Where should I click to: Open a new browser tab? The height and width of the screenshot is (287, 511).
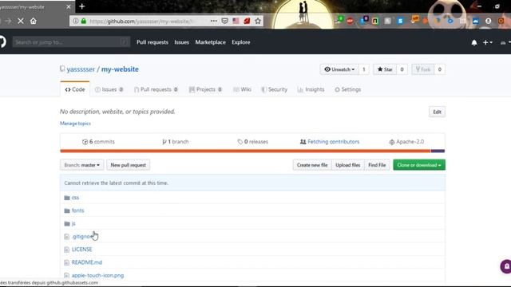(x=81, y=6)
